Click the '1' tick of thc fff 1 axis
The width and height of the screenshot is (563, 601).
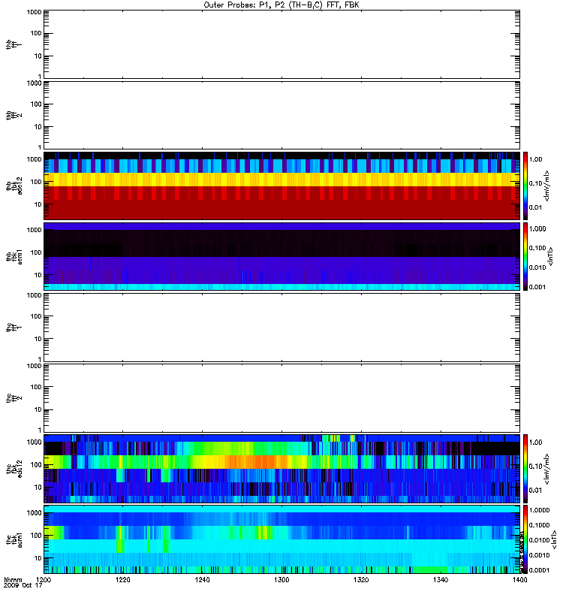40,360
